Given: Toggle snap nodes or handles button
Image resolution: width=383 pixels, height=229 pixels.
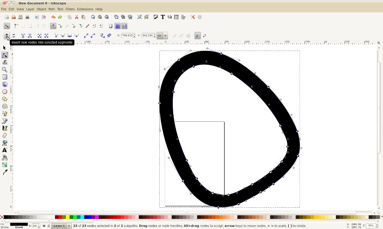Looking at the screenshot, I should point(53,26).
